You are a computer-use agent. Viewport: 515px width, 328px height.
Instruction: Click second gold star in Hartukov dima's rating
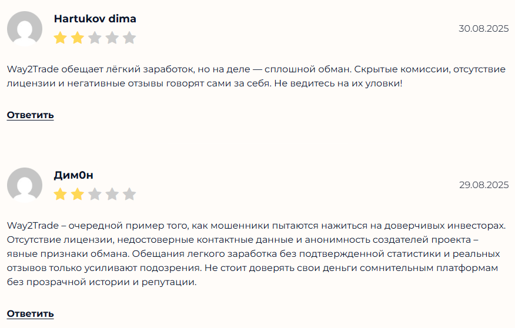78,38
